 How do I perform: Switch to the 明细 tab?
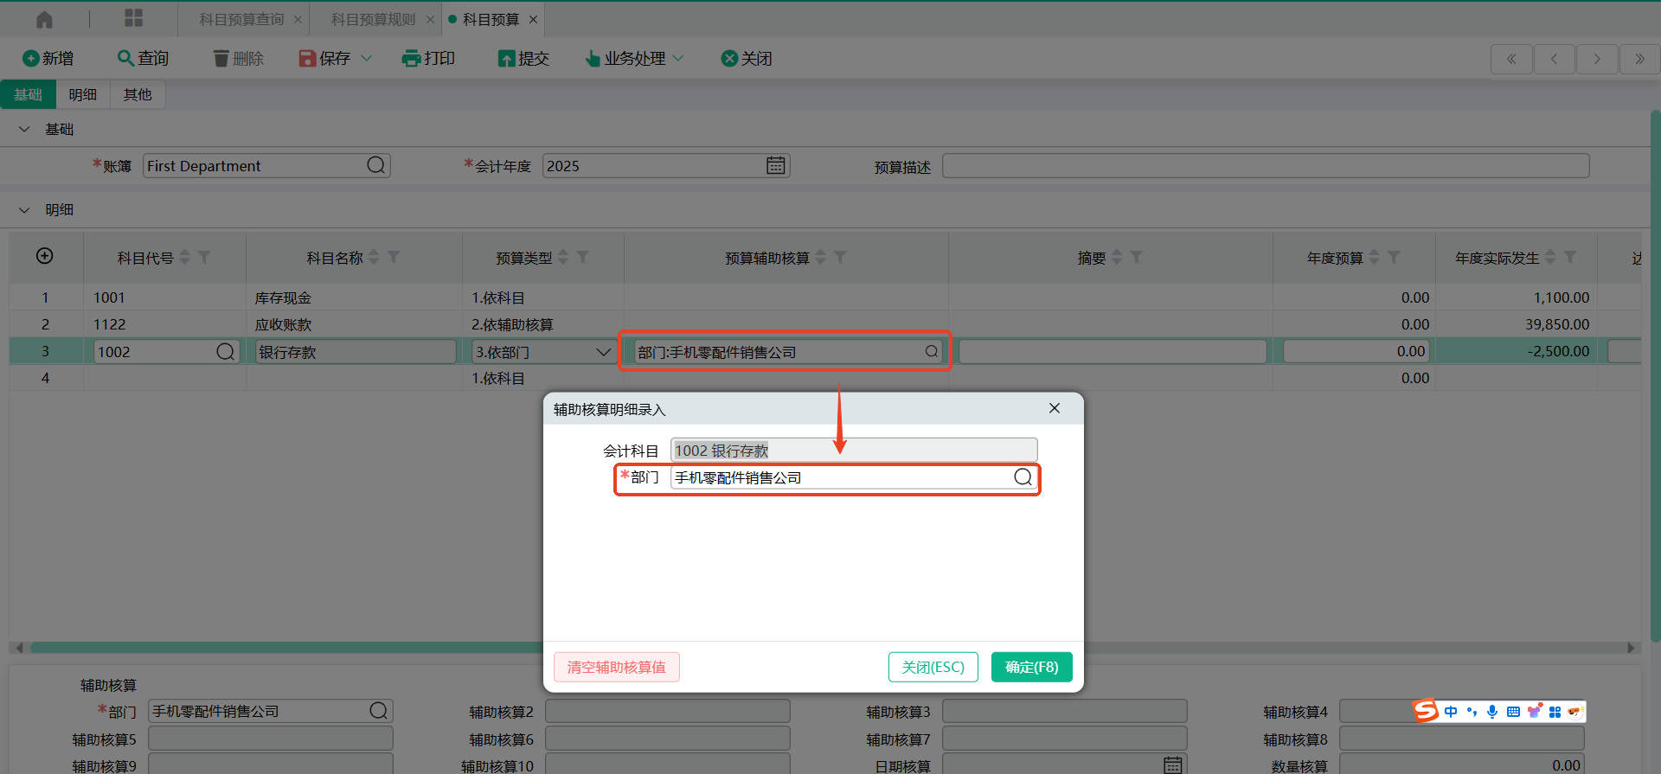point(83,94)
